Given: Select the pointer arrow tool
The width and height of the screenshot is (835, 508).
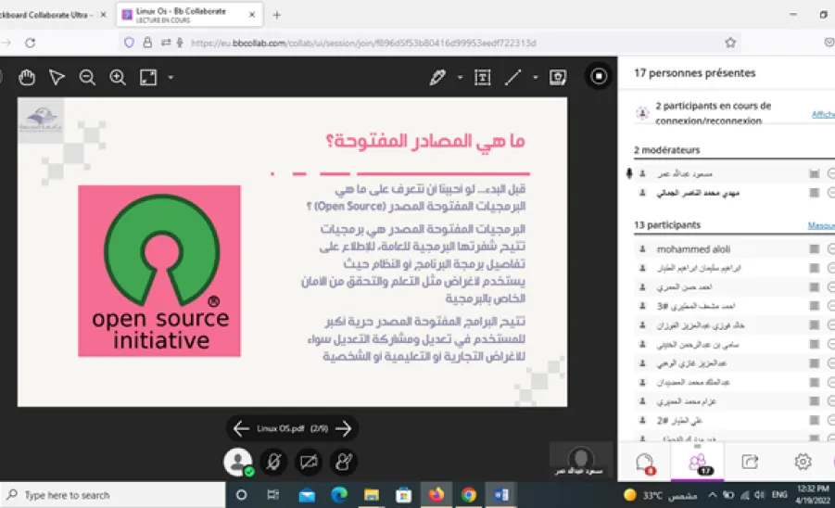Looking at the screenshot, I should coord(57,78).
